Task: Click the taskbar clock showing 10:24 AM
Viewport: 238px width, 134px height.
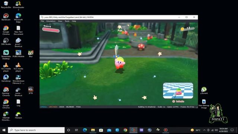Action: pos(223,130)
